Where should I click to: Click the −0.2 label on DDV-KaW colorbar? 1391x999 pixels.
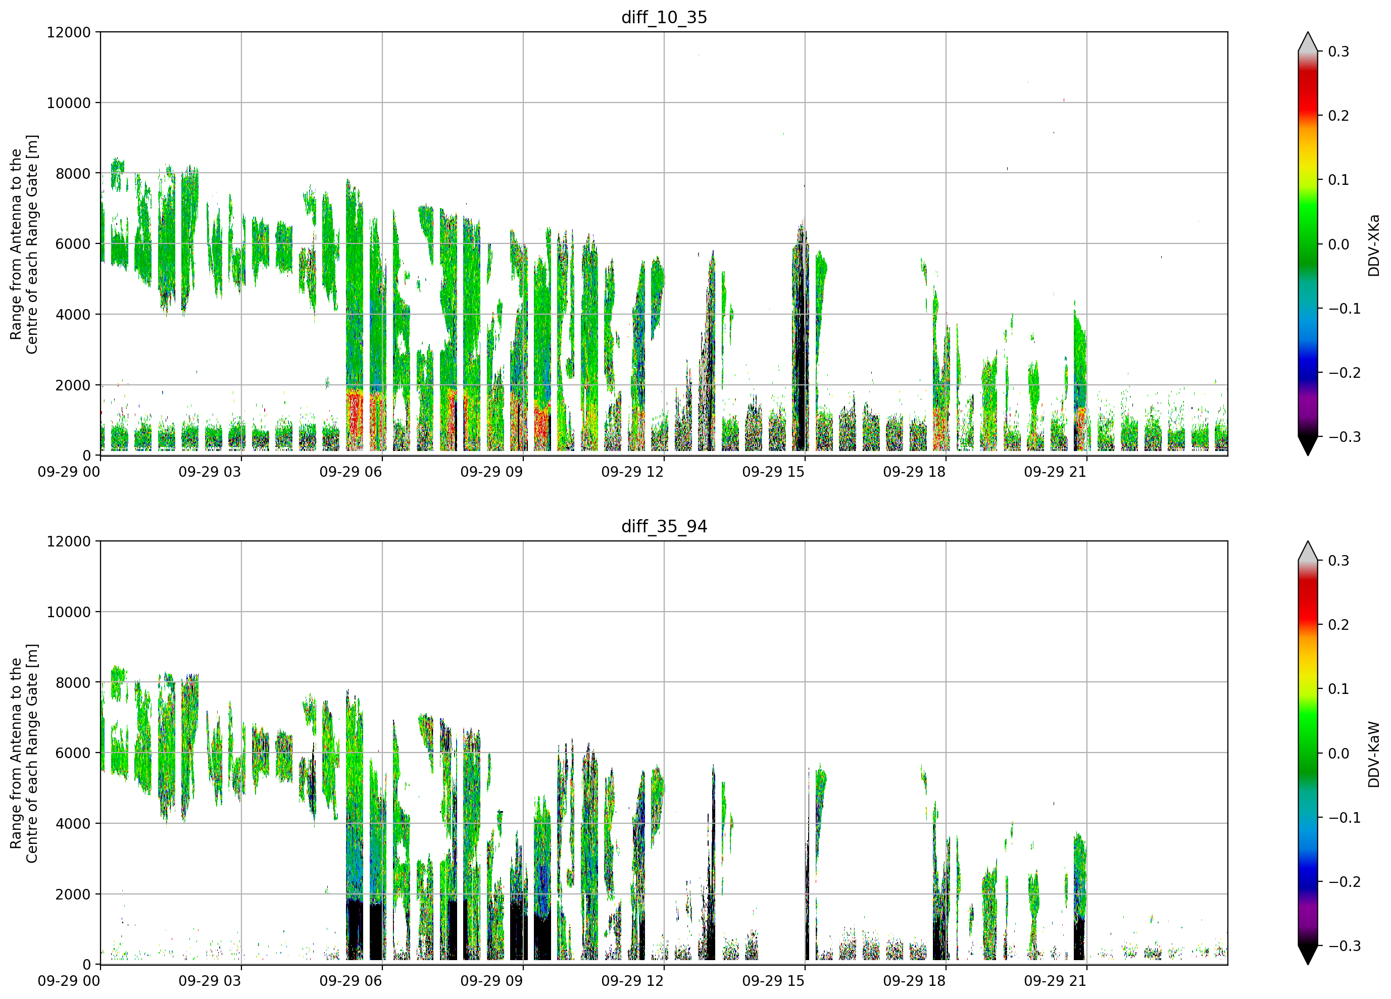click(1345, 882)
